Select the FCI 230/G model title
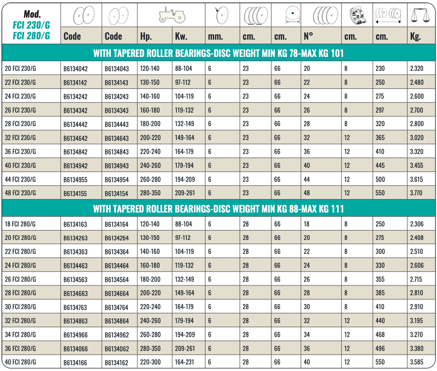The height and width of the screenshot is (371, 437). click(x=31, y=26)
